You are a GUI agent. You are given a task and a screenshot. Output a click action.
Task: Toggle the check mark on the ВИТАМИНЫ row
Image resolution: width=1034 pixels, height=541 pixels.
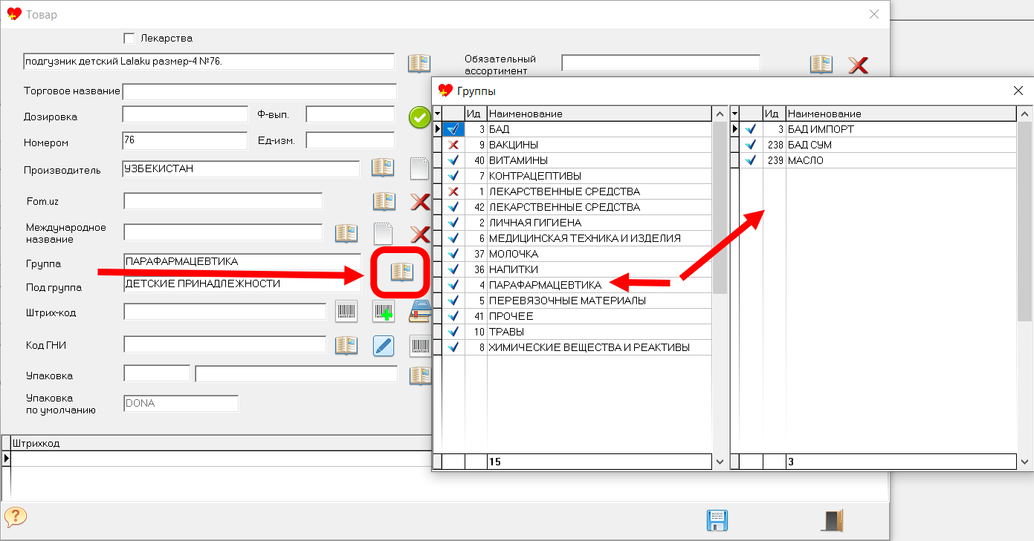coord(453,160)
